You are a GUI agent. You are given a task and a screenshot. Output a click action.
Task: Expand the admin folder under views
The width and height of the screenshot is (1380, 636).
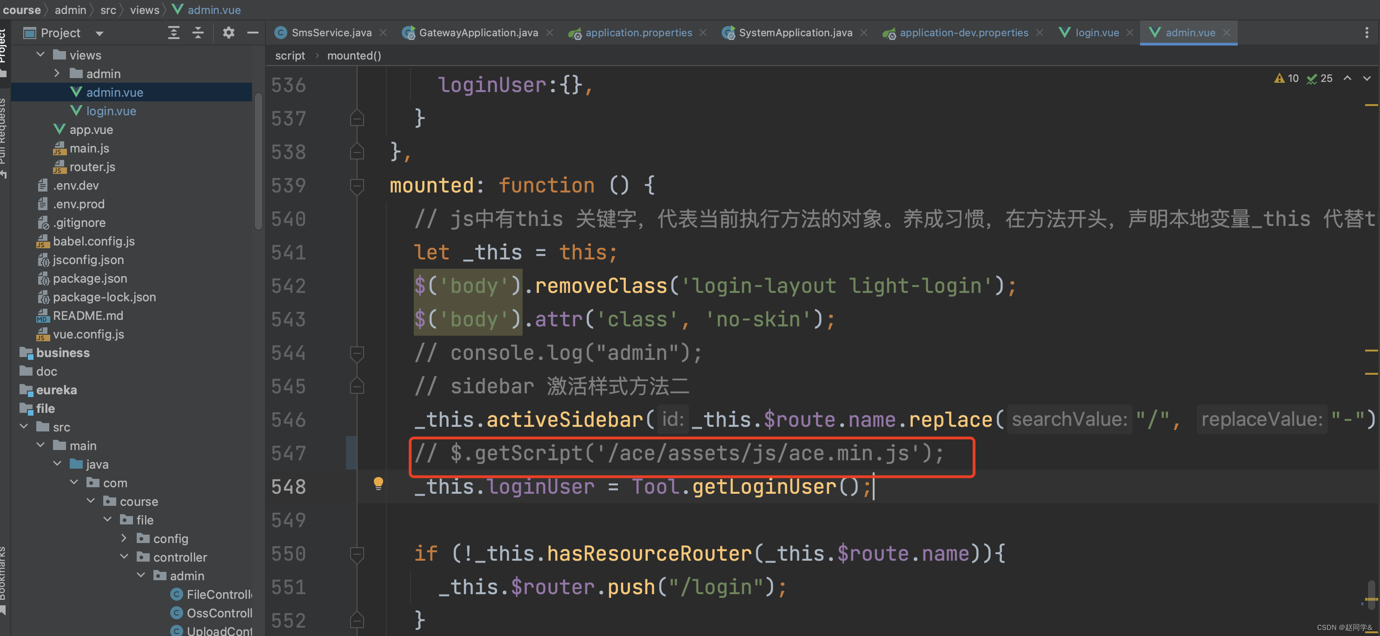click(x=57, y=73)
